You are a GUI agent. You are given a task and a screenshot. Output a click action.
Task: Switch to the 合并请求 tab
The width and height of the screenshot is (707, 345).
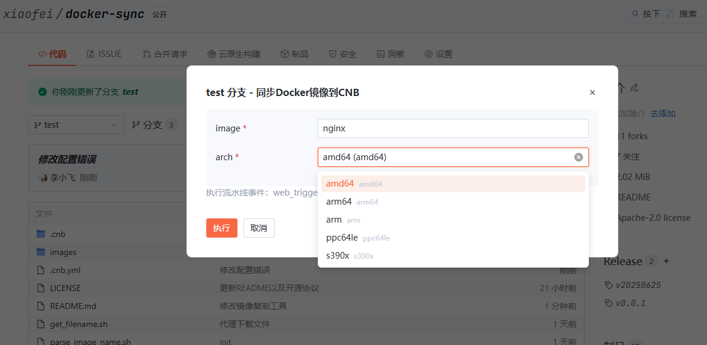pyautogui.click(x=165, y=54)
